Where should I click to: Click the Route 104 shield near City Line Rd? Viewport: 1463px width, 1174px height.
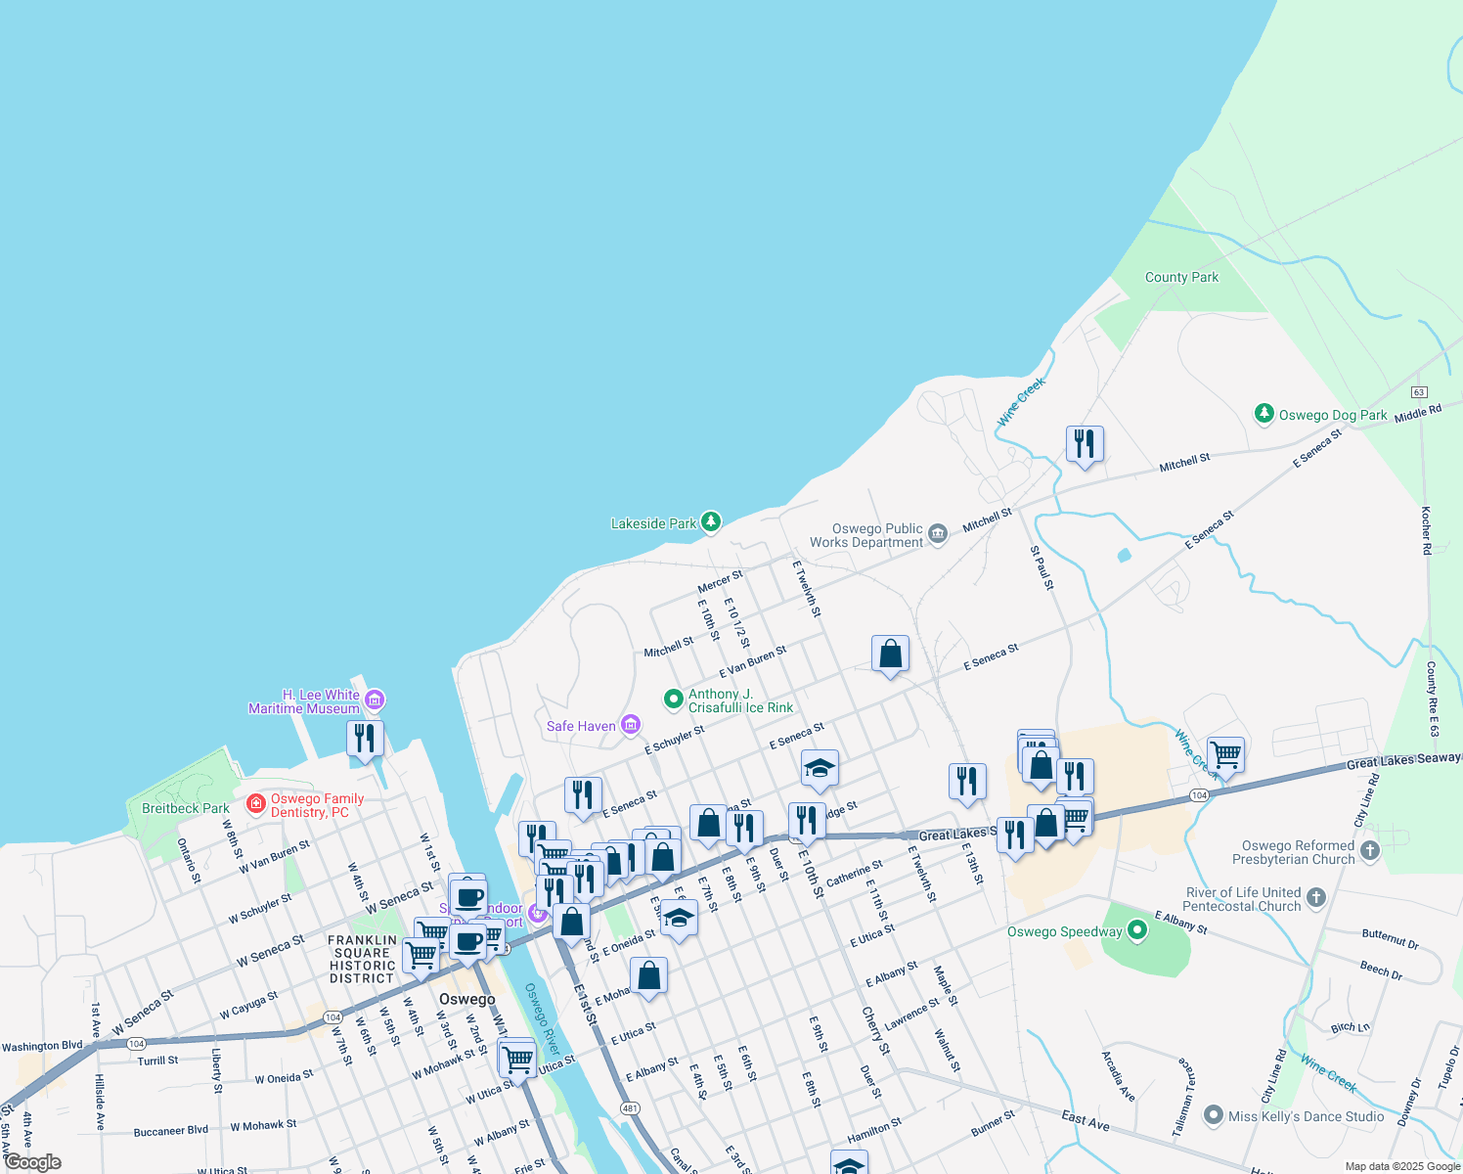click(x=1200, y=795)
